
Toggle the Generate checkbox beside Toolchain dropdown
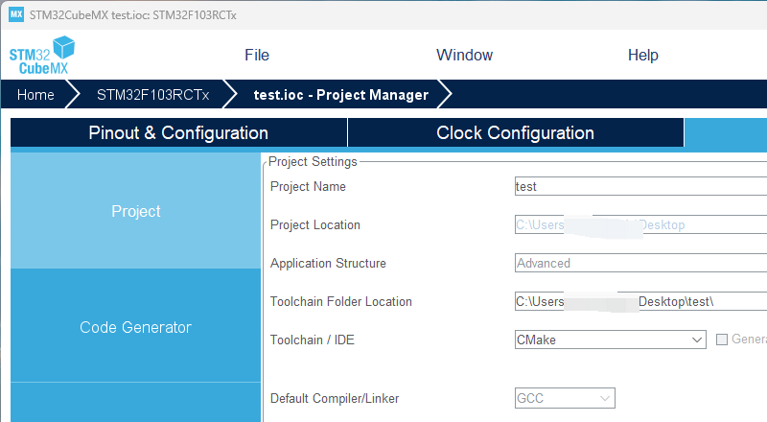click(722, 340)
